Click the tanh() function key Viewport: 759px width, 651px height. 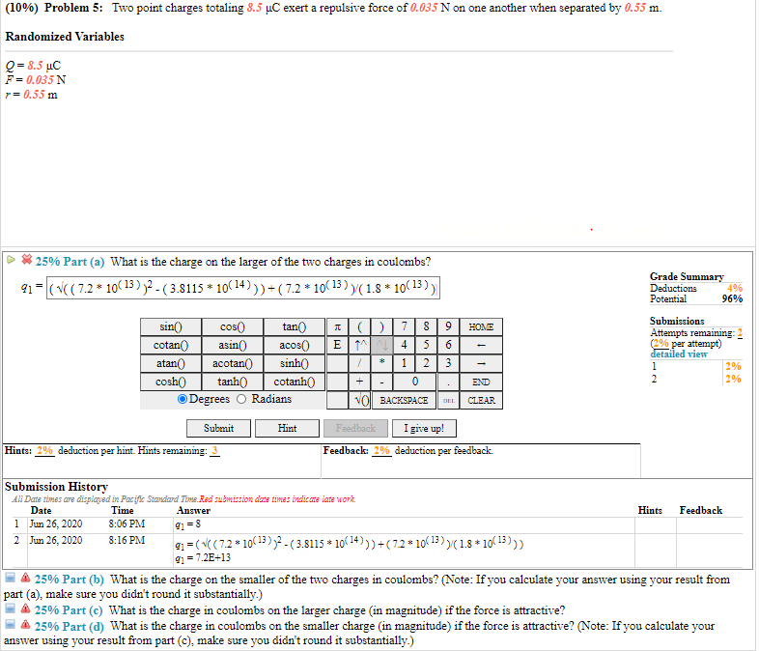233,382
